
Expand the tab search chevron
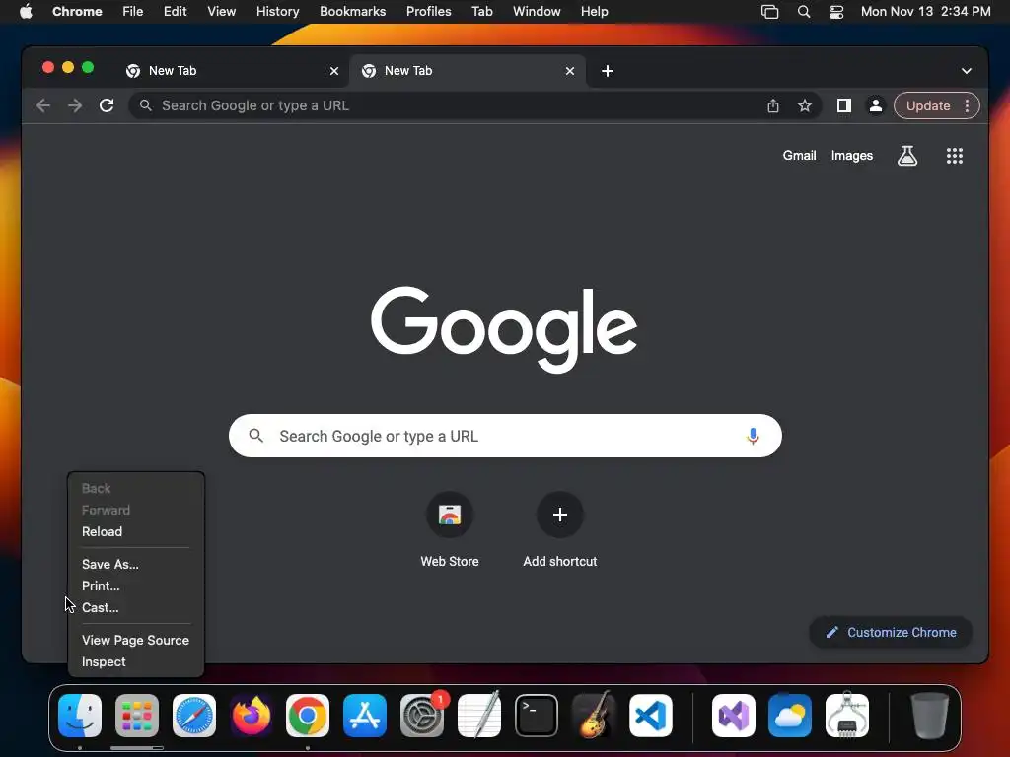pyautogui.click(x=967, y=71)
